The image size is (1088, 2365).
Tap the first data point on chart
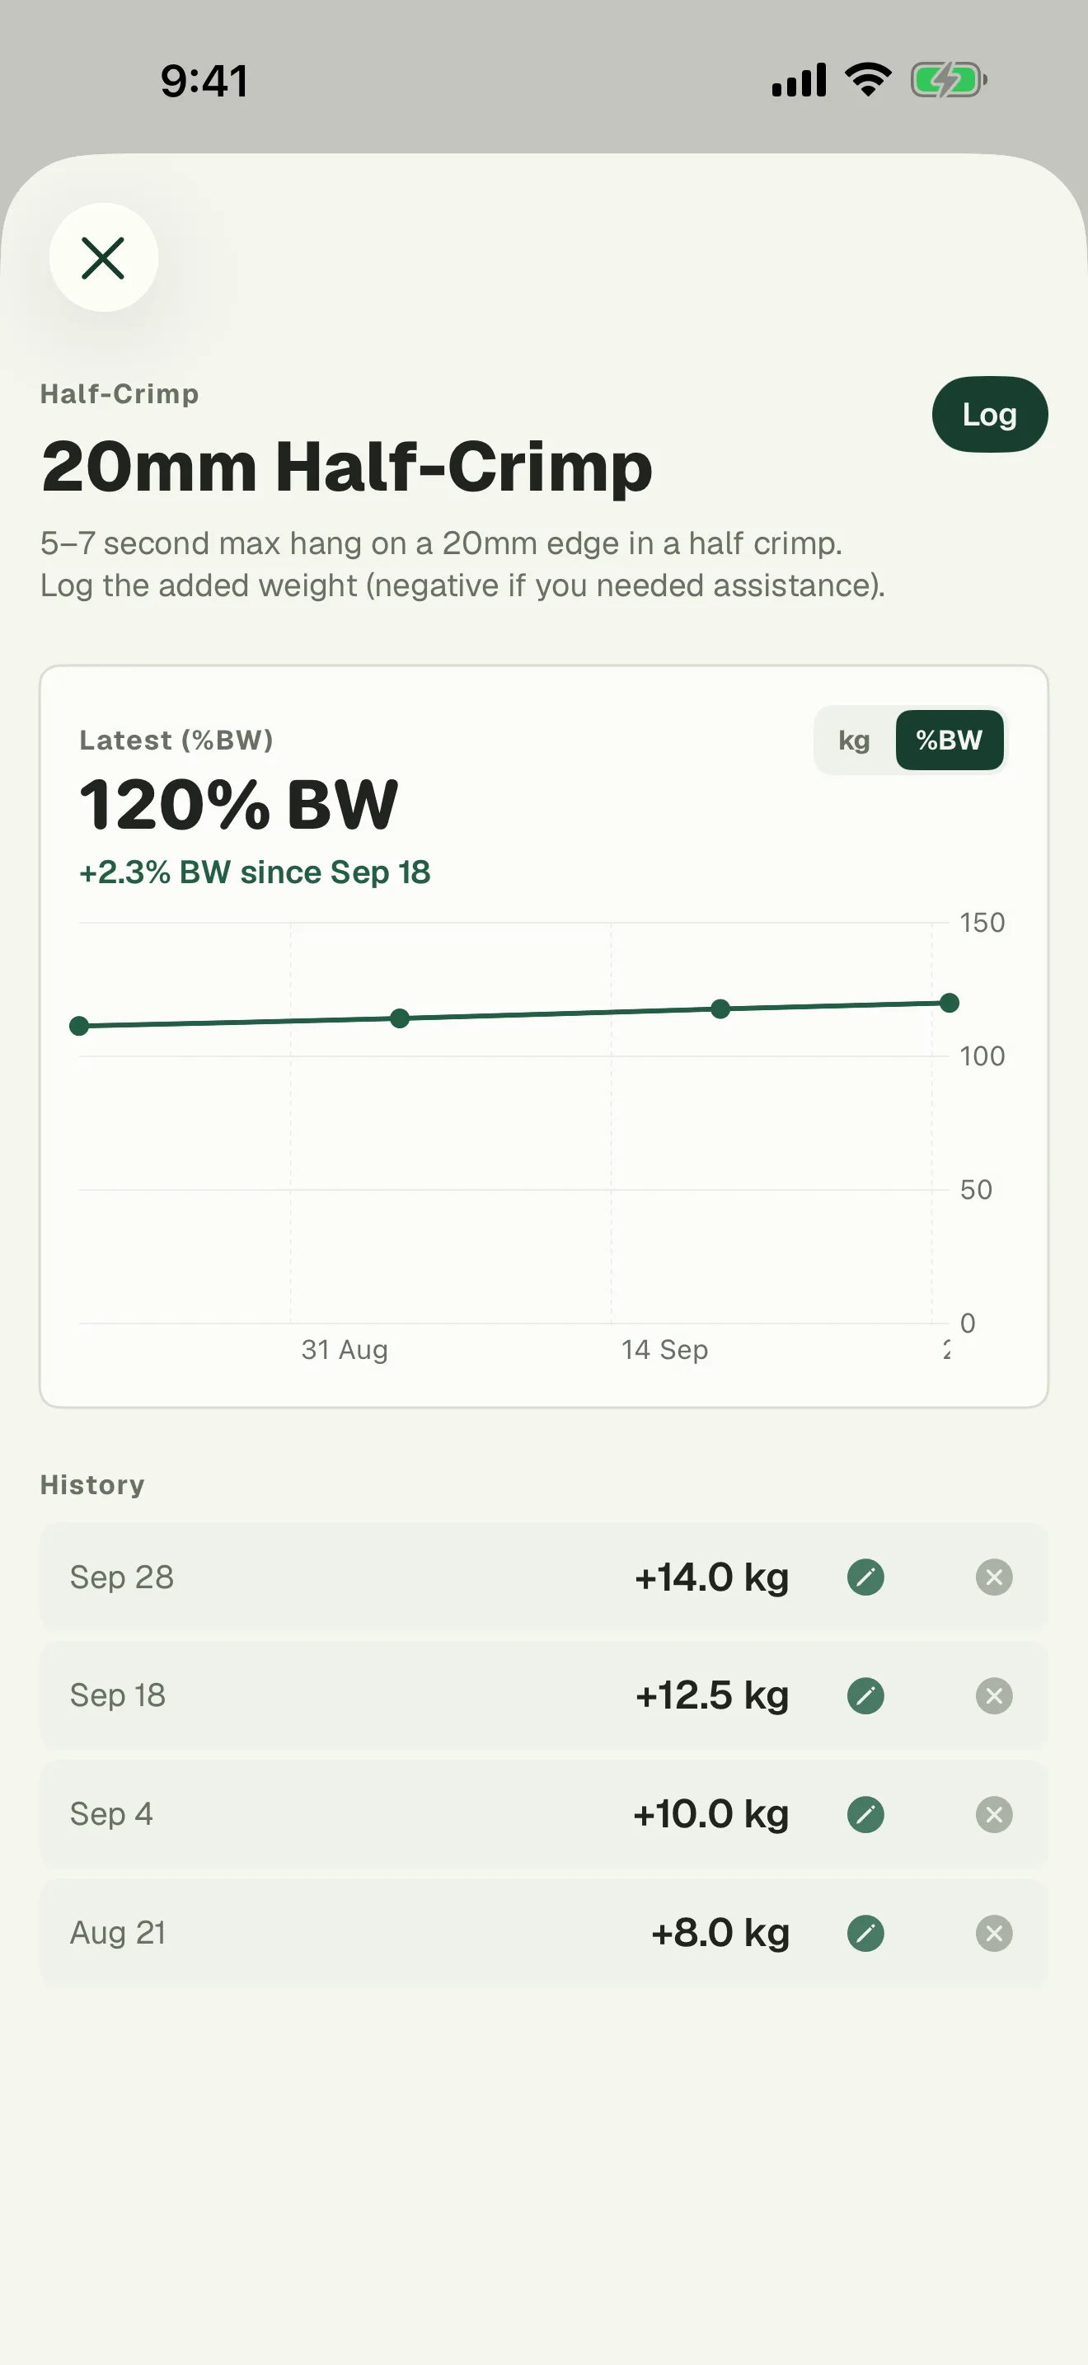point(80,1026)
